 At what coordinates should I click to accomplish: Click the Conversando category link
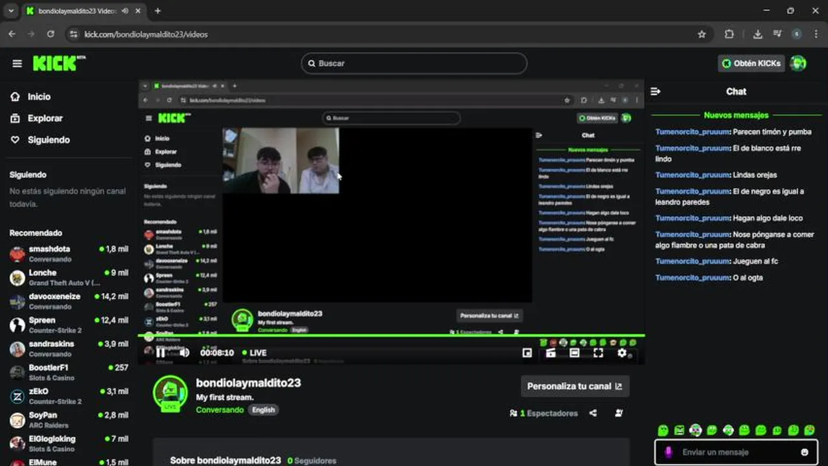[x=220, y=410]
